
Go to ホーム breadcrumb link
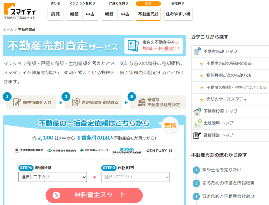coord(8,30)
